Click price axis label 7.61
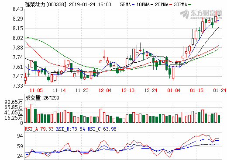The height and width of the screenshot is (160, 227). [18, 67]
